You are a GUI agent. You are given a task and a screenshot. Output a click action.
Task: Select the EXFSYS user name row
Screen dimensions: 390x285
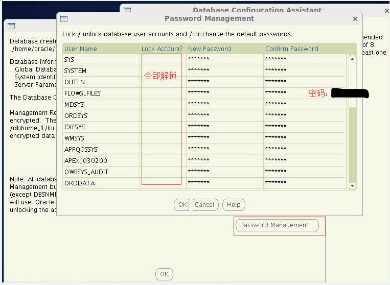tap(101, 127)
